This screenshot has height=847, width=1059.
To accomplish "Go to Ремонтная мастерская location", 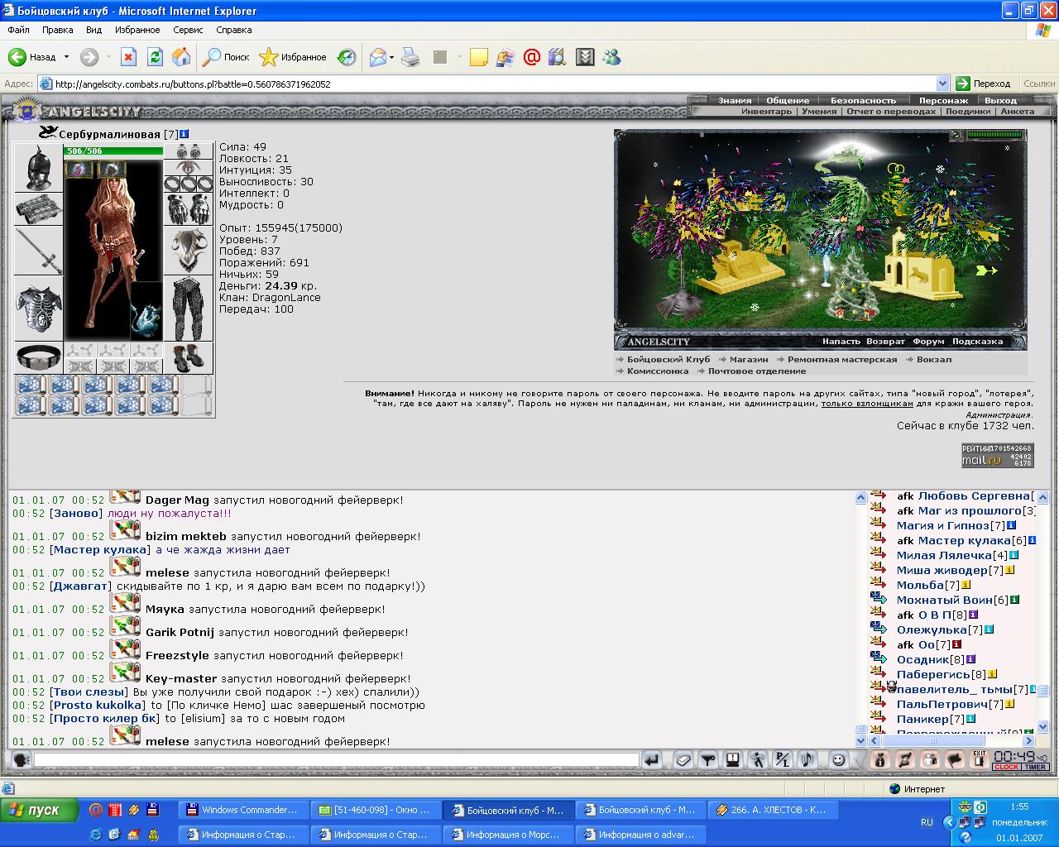I will pyautogui.click(x=842, y=360).
